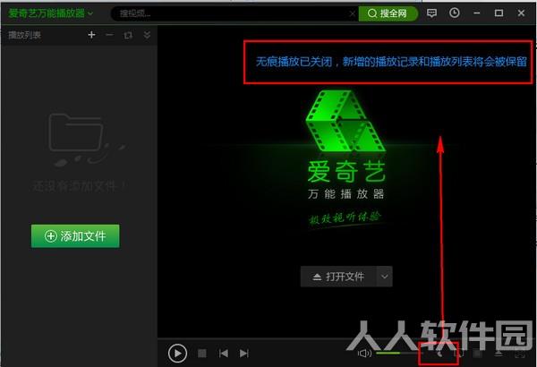The height and width of the screenshot is (367, 537).
Task: Open playback history clock icon
Action: (454, 13)
